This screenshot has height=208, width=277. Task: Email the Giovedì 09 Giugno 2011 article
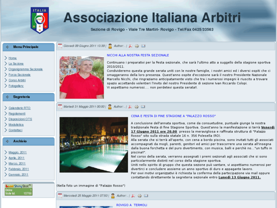tap(143, 46)
